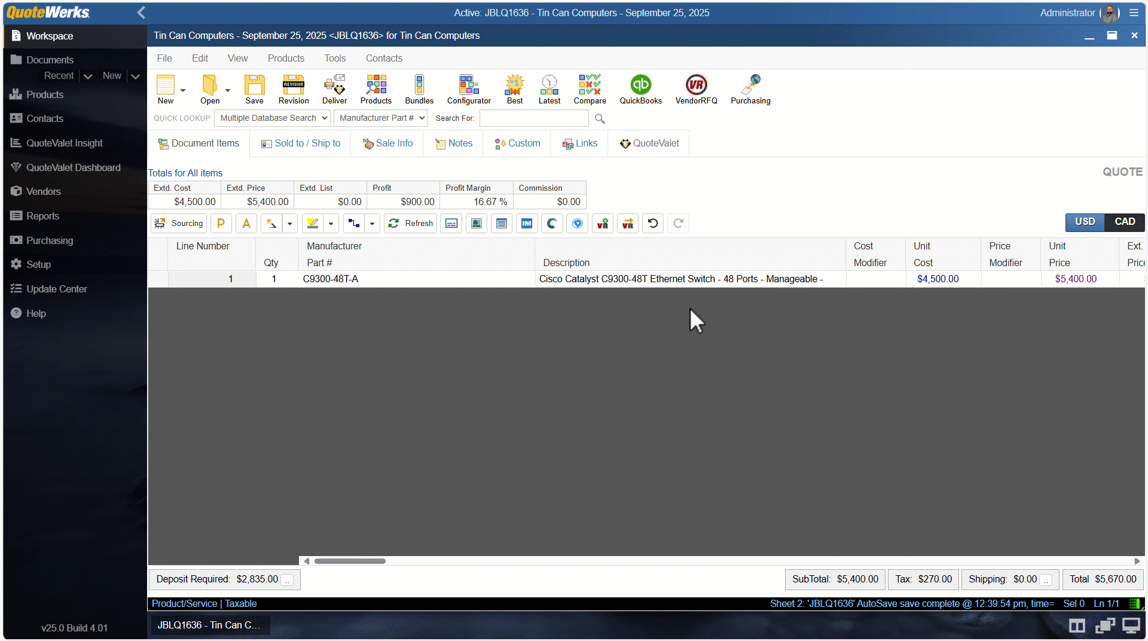Open the highlighter dropdown arrow
Image resolution: width=1148 pixels, height=641 pixels.
(x=331, y=224)
